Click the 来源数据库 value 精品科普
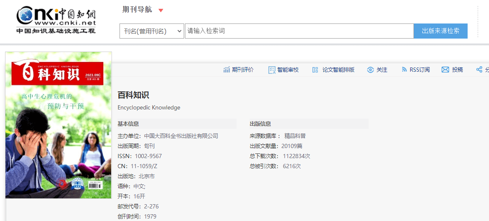This screenshot has height=221, width=489. [x=295, y=136]
